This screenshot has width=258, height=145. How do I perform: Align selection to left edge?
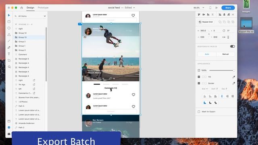click(220, 14)
